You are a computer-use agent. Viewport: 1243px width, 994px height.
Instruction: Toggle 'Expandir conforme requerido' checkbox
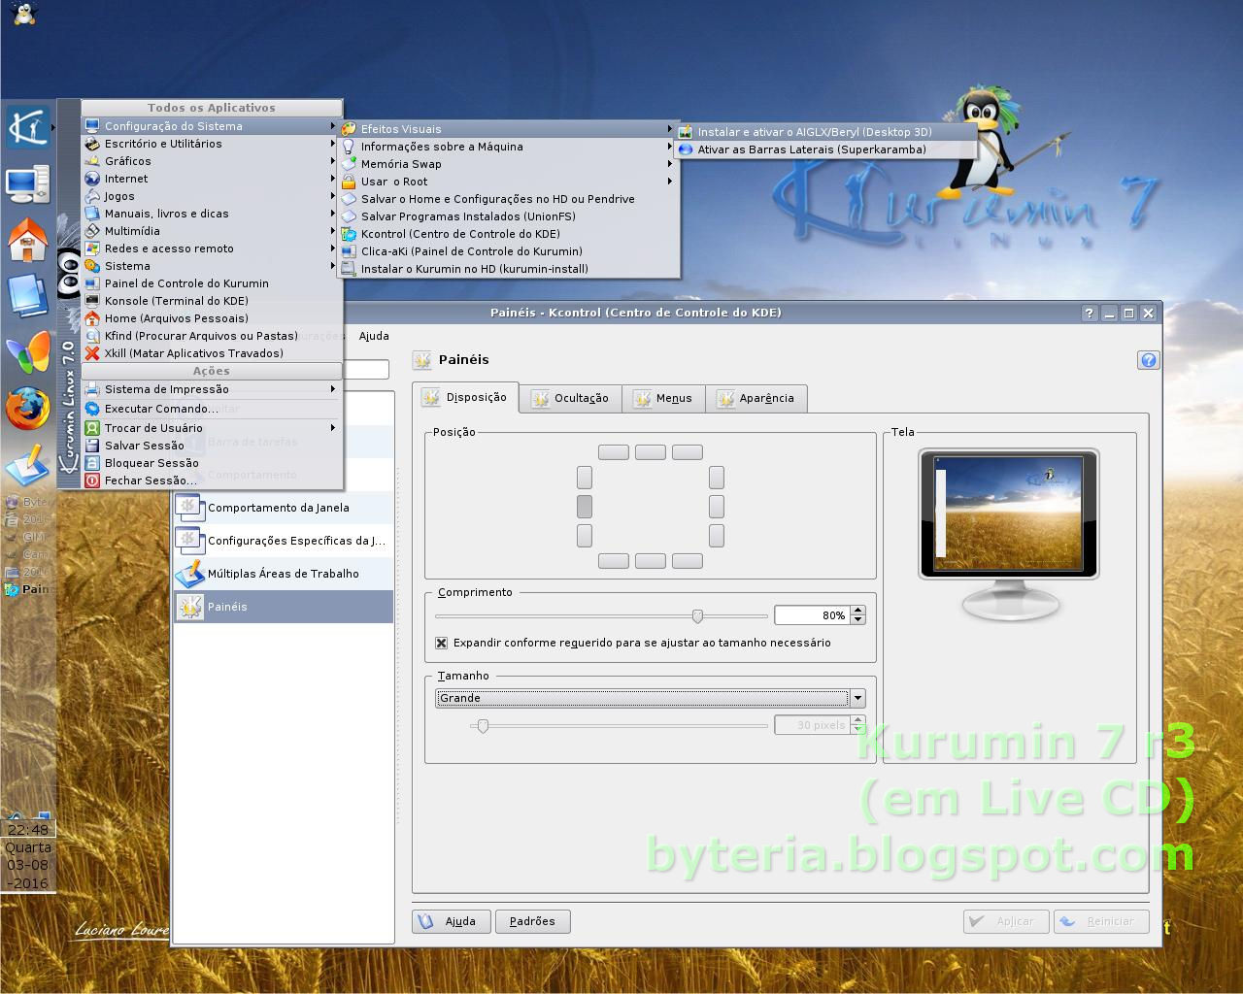(x=440, y=642)
